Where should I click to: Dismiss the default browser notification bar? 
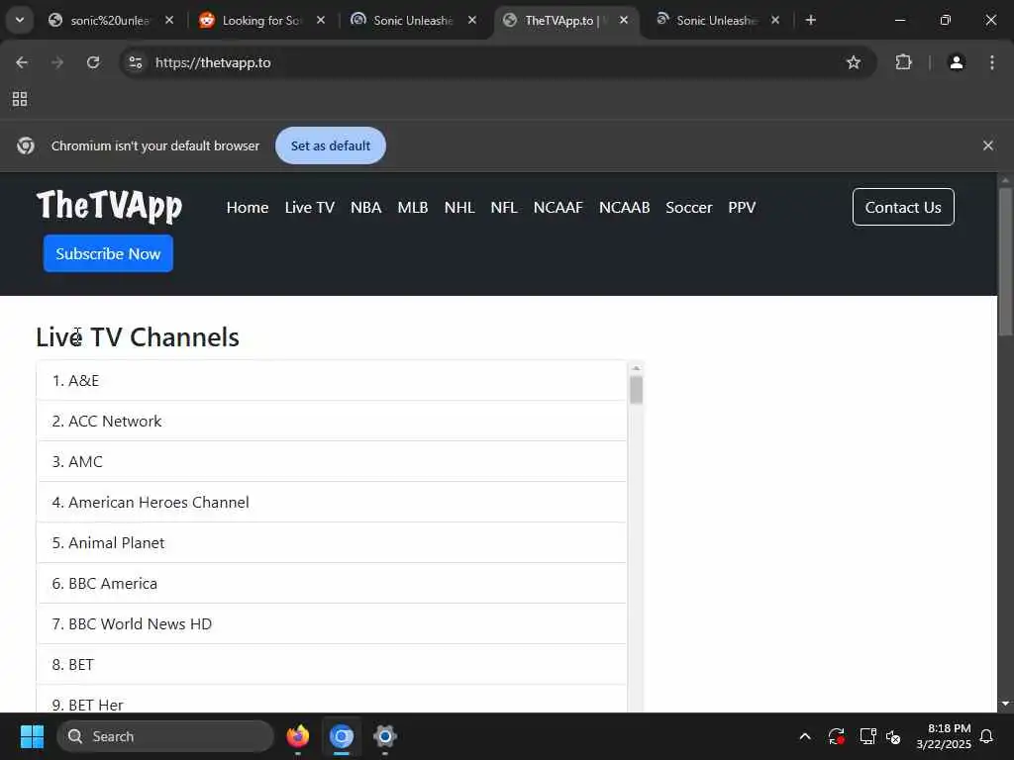pos(988,145)
